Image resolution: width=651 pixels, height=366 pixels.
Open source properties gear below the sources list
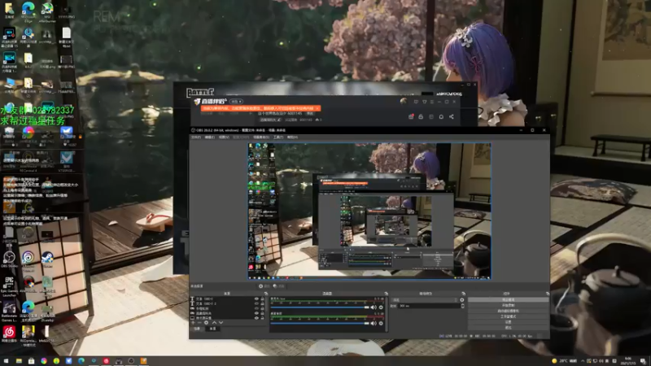[206, 322]
